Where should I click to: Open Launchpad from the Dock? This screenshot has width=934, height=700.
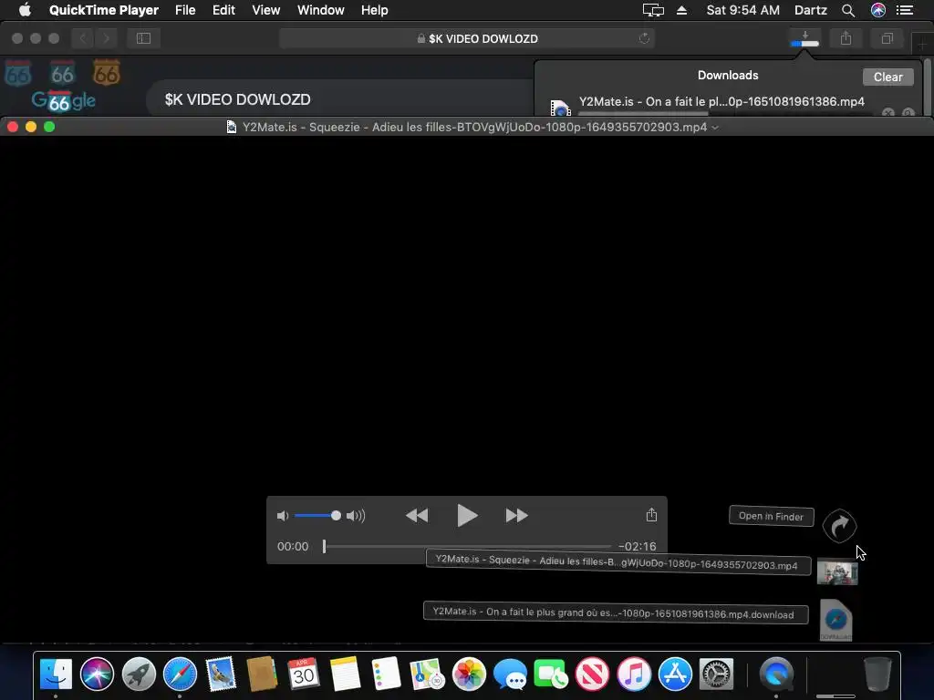pyautogui.click(x=139, y=674)
